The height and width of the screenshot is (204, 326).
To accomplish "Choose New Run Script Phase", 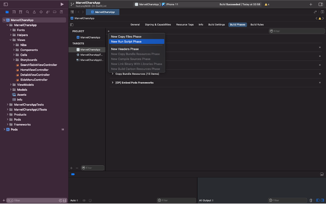I will pos(137,42).
